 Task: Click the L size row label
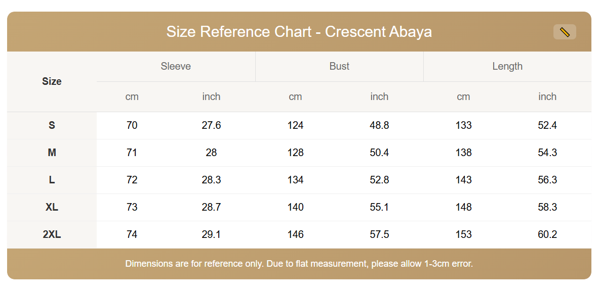tap(52, 180)
